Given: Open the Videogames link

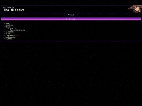Looking at the screenshot, I should point(10,35).
